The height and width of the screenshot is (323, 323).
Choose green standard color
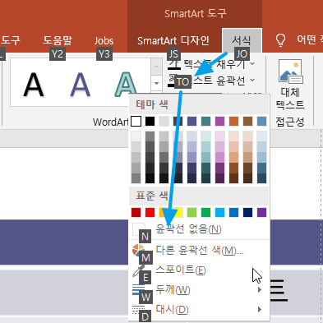(x=205, y=212)
